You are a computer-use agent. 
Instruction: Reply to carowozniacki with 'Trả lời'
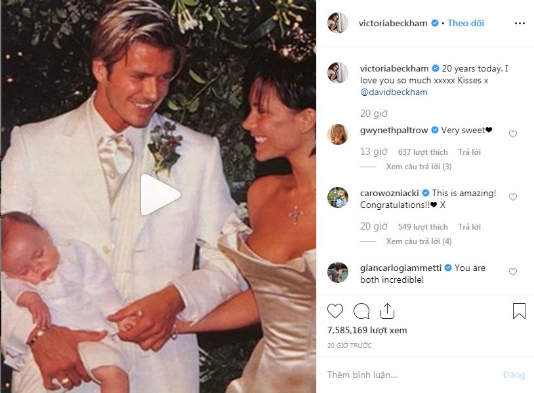pyautogui.click(x=469, y=227)
